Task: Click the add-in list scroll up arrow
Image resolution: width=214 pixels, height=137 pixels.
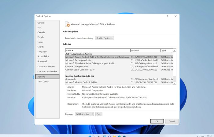Action: [x=175, y=50]
